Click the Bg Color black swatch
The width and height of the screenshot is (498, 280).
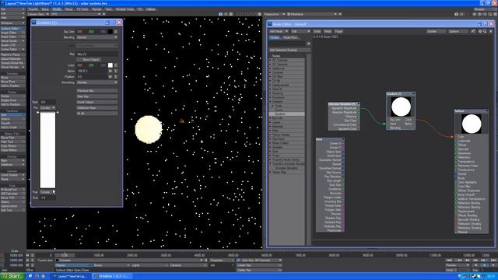click(x=110, y=31)
